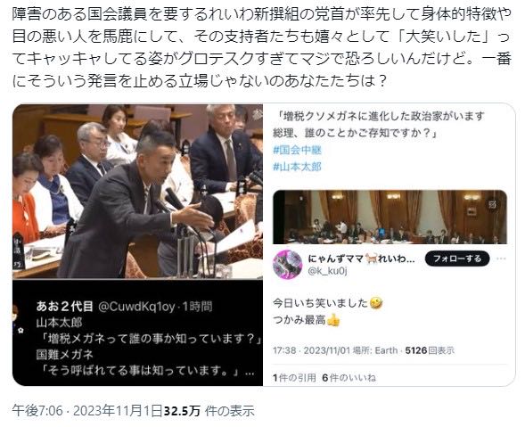Screen dimensions: 525x427
Task: Open the parliament speaker photo on left
Action: (137, 192)
